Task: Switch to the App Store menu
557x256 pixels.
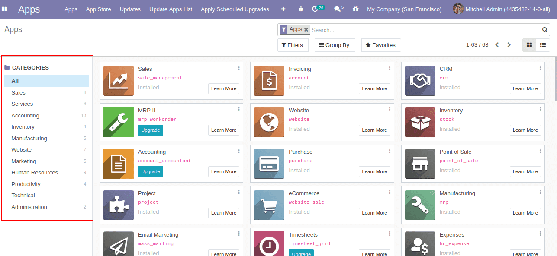Action: (x=98, y=9)
